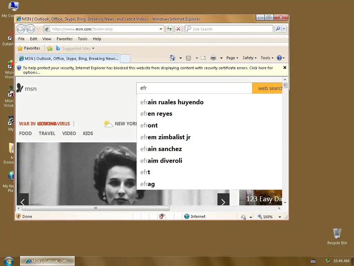
Task: Open the Recycle Bin on desktop
Action: [x=337, y=236]
